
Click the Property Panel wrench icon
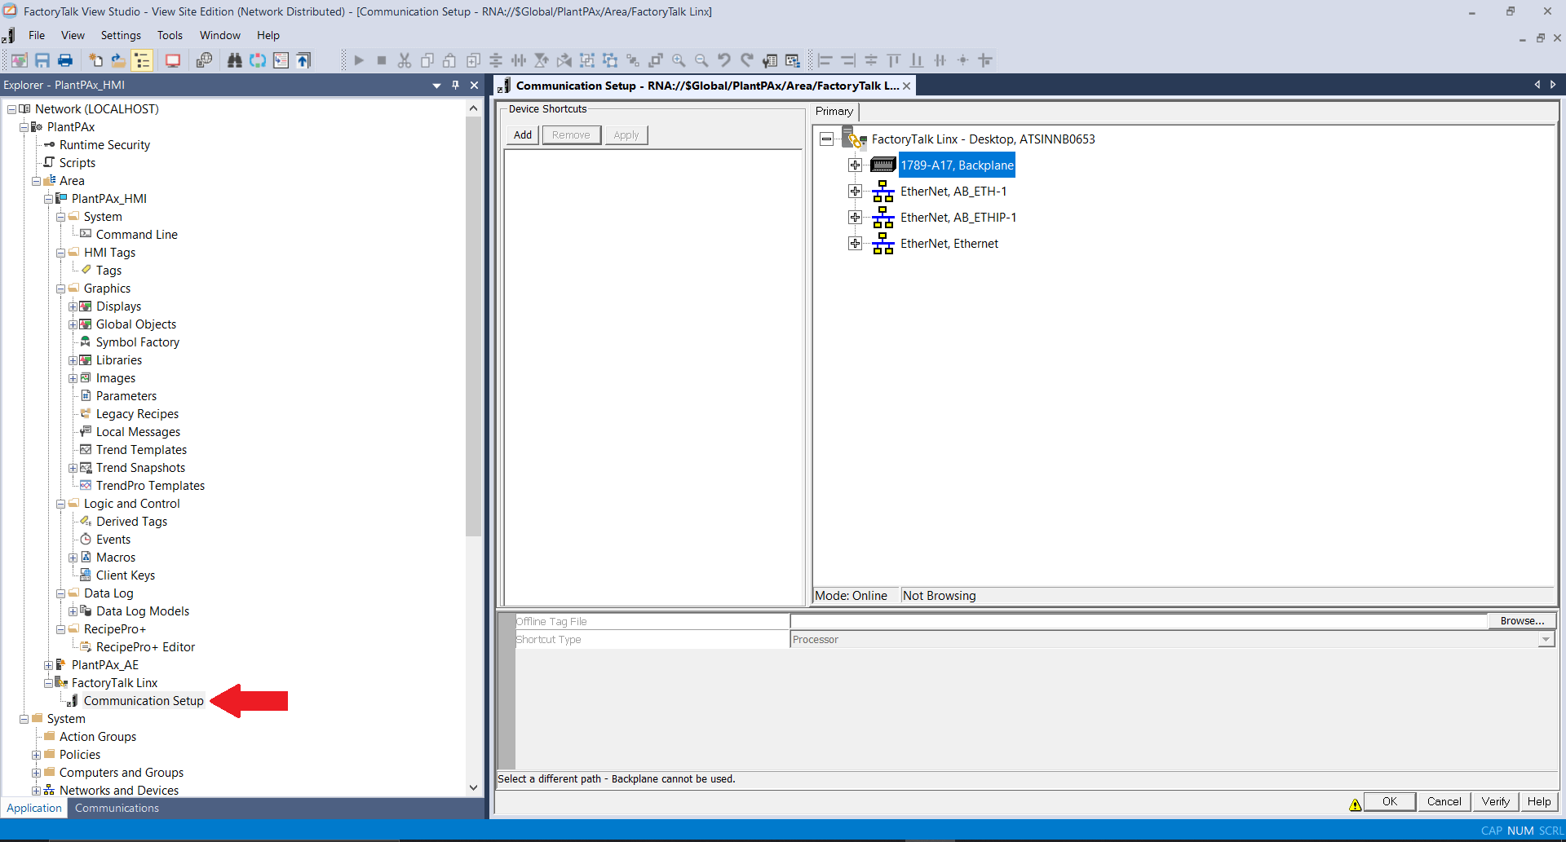pos(770,60)
